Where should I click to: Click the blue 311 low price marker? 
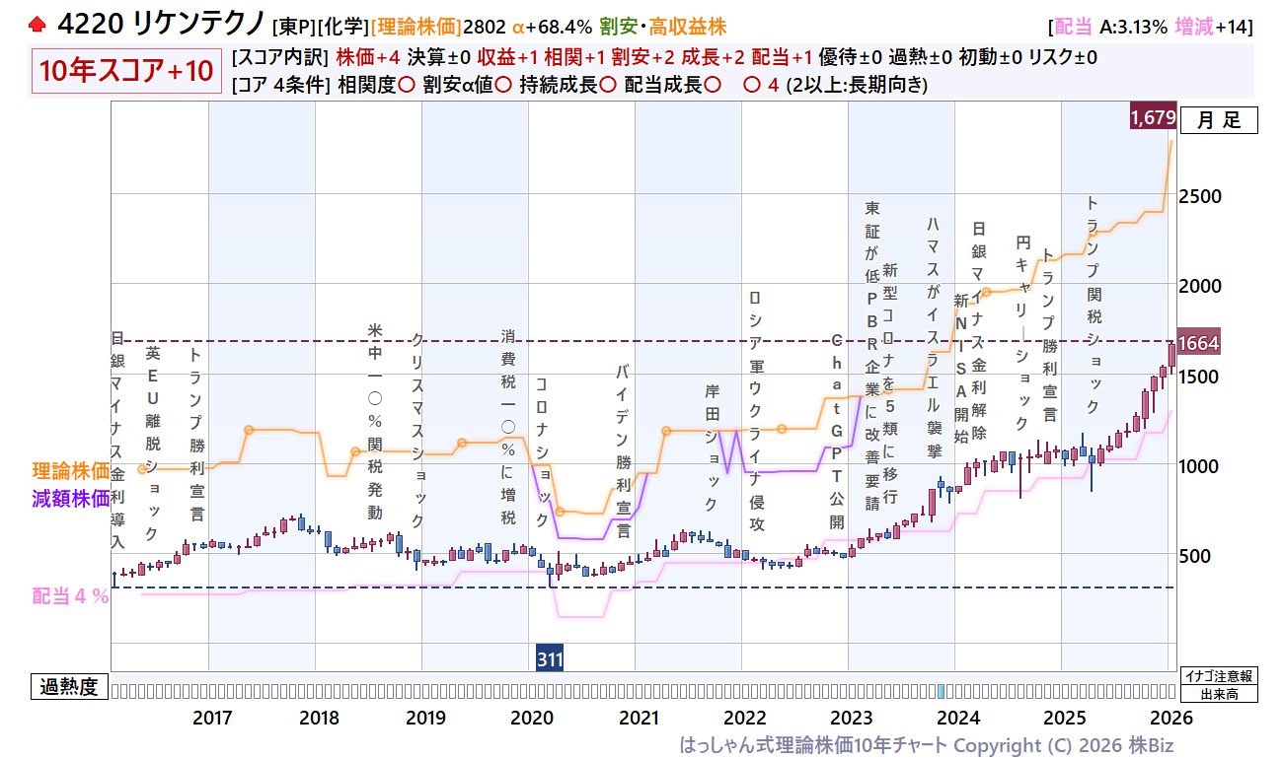pos(550,658)
